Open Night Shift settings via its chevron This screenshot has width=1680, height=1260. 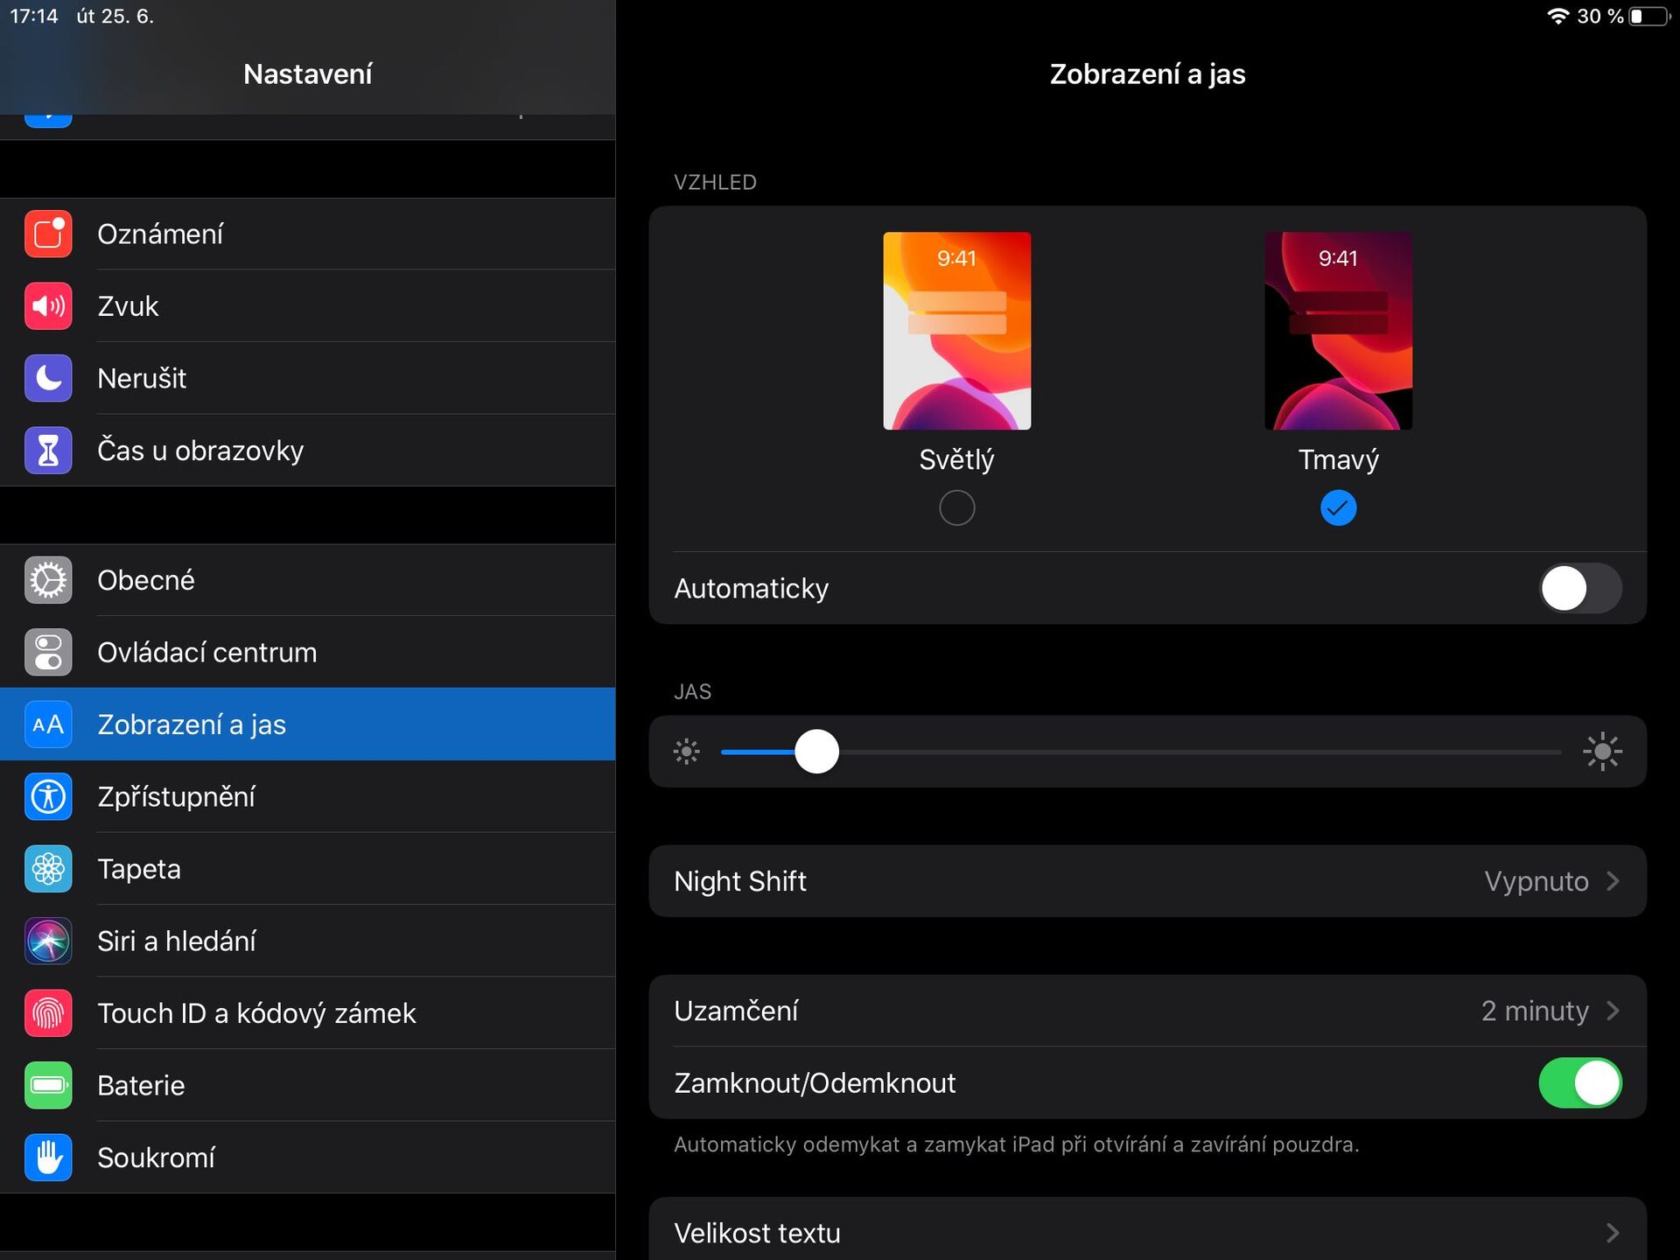point(1613,881)
